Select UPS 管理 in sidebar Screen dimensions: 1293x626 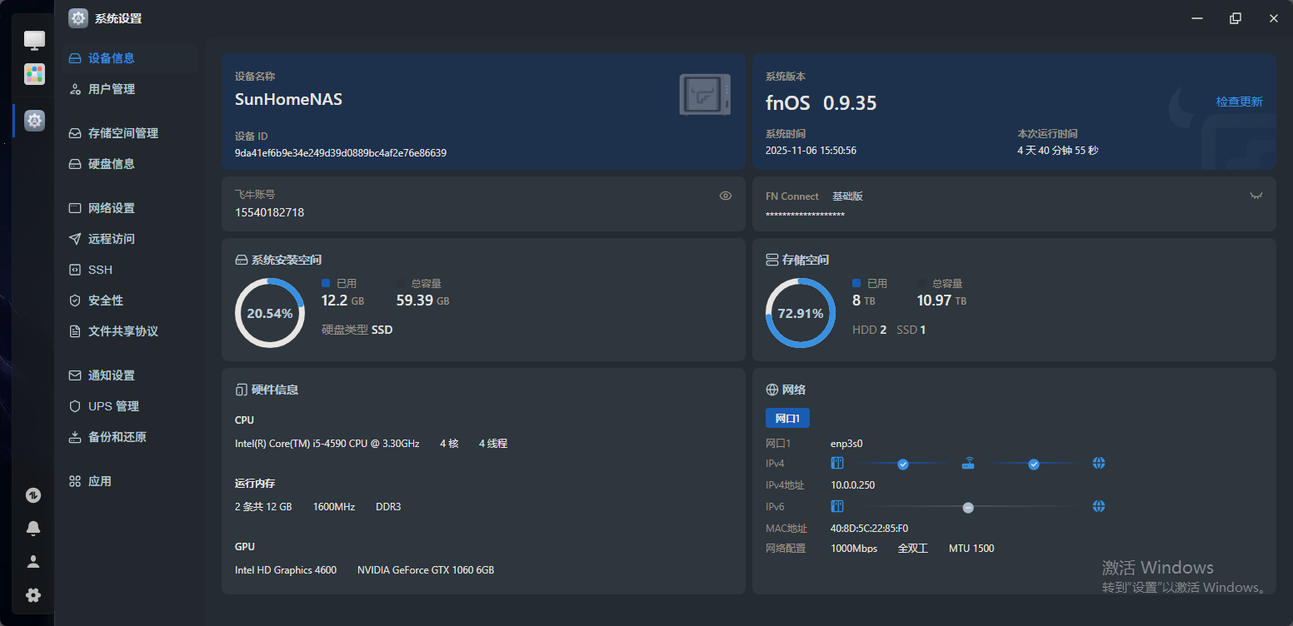(x=113, y=406)
